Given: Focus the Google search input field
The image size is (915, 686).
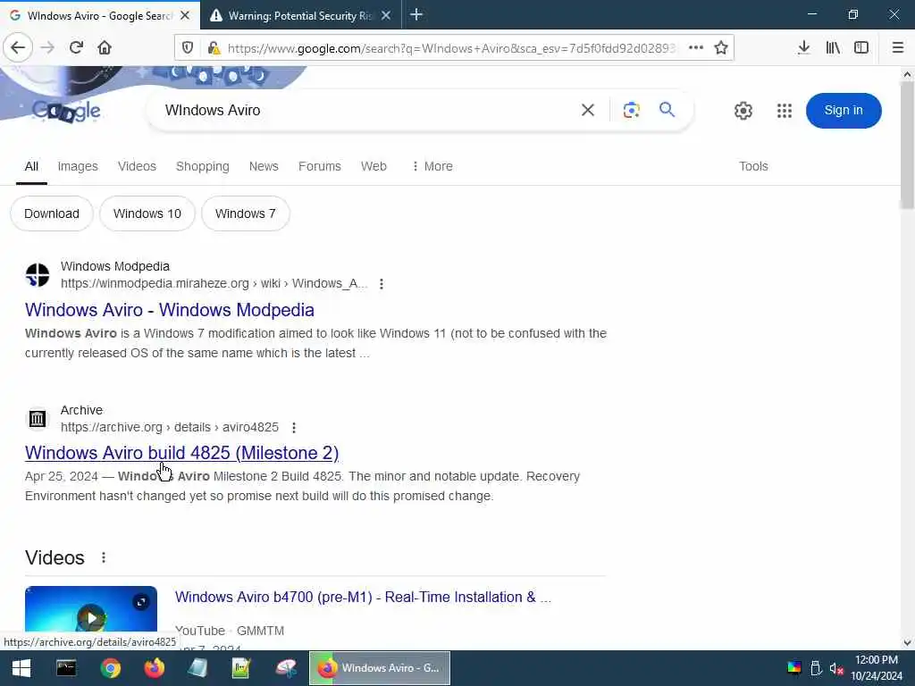Looking at the screenshot, I should click(367, 110).
